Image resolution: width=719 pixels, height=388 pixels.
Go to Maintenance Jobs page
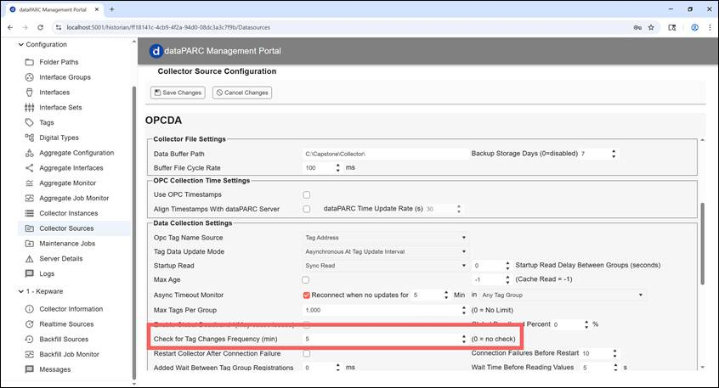point(67,244)
